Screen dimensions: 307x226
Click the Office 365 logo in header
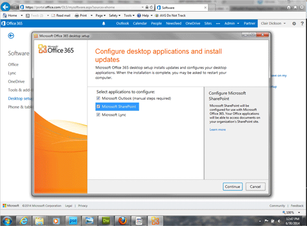(12, 24)
